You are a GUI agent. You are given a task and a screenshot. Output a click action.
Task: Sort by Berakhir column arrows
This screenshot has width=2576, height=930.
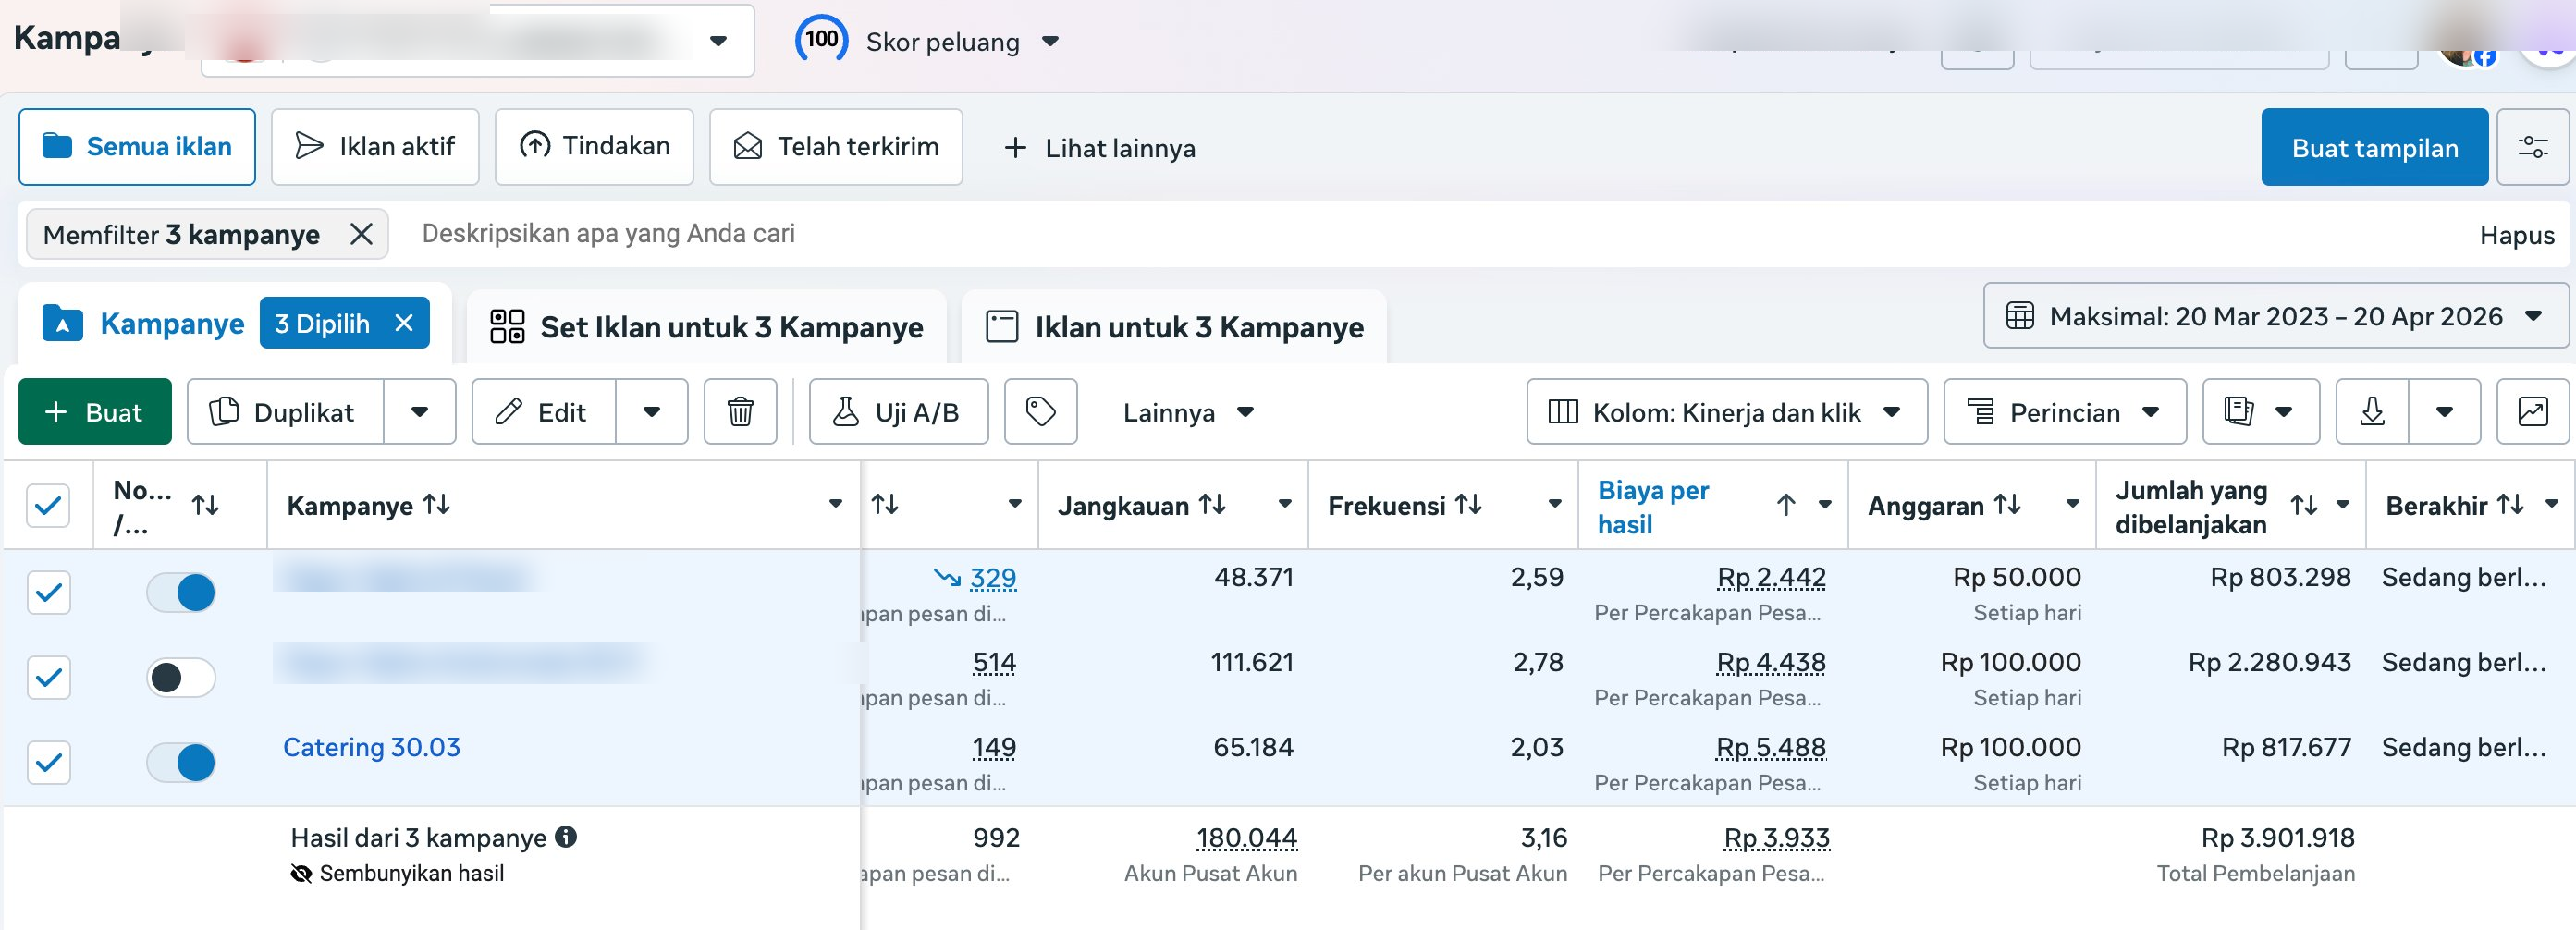coord(2510,505)
